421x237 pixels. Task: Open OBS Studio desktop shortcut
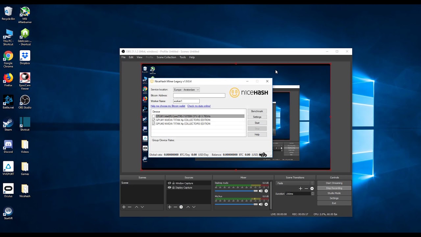pos(25,102)
